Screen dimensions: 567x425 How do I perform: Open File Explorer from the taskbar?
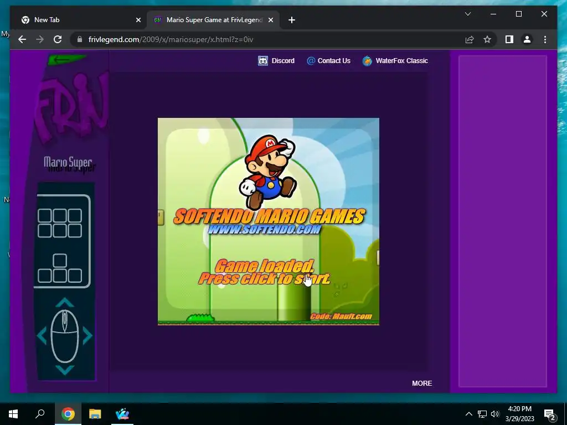pyautogui.click(x=95, y=414)
